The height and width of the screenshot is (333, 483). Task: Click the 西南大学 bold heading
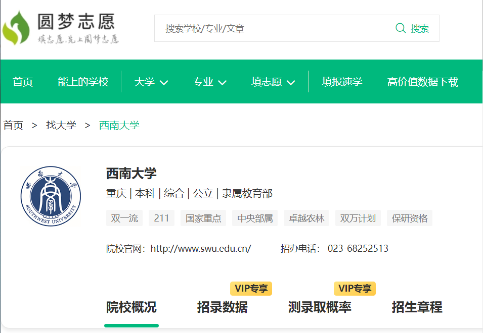click(x=131, y=174)
